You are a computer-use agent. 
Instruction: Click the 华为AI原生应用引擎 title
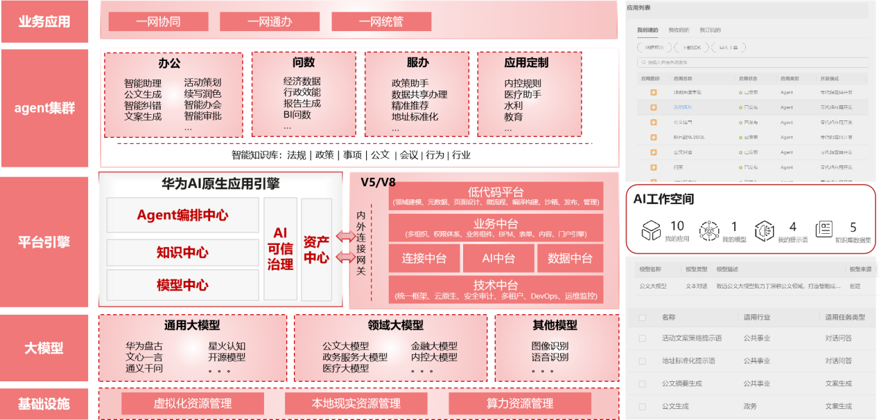[220, 184]
